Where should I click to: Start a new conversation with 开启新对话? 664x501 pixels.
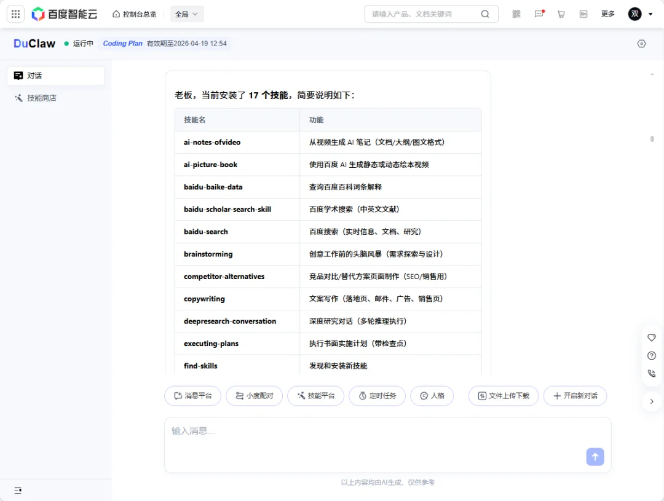click(x=575, y=396)
